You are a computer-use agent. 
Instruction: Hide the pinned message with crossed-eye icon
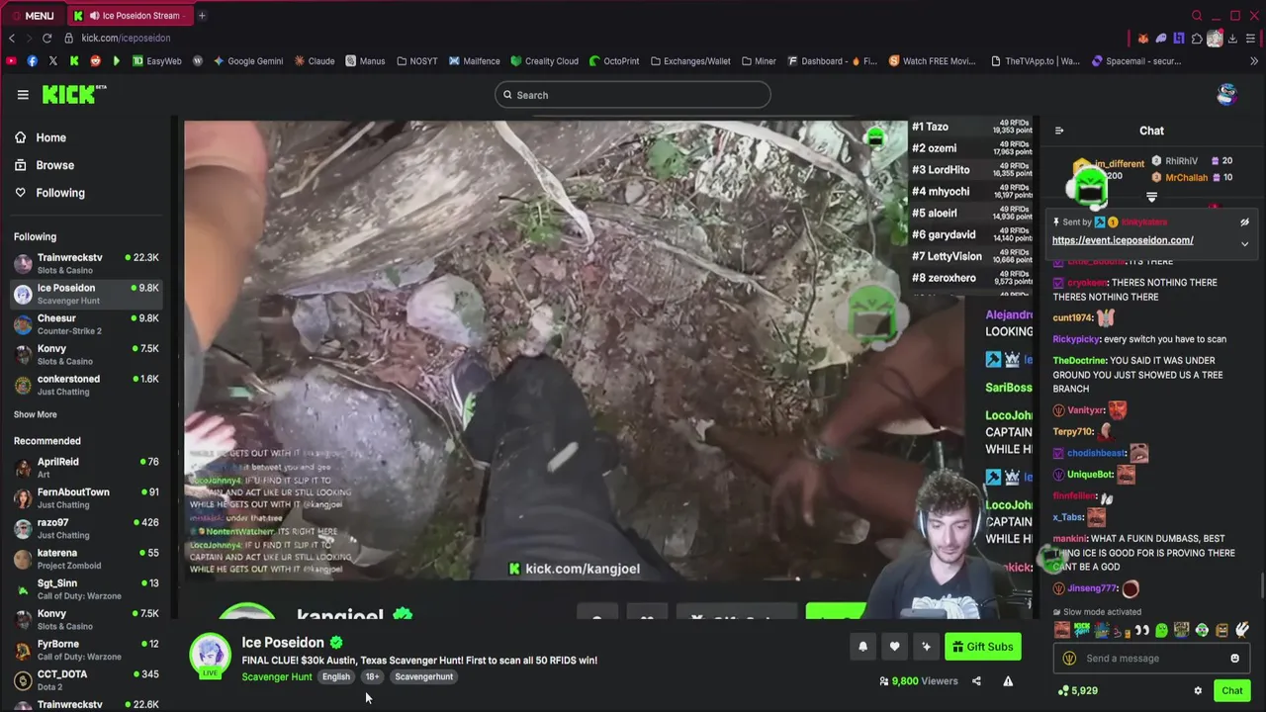pyautogui.click(x=1244, y=222)
